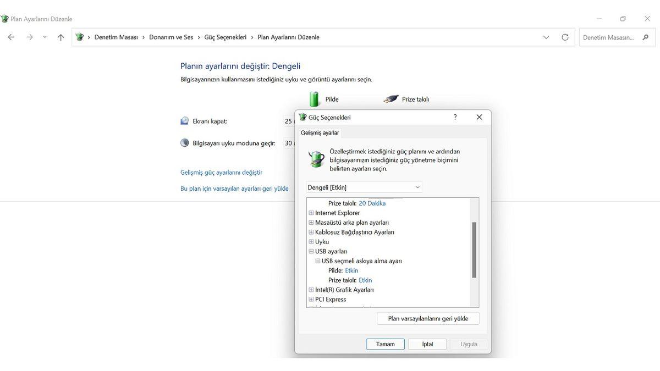Expand the Internet Explorer settings node
The width and height of the screenshot is (660, 371).
[x=311, y=213]
